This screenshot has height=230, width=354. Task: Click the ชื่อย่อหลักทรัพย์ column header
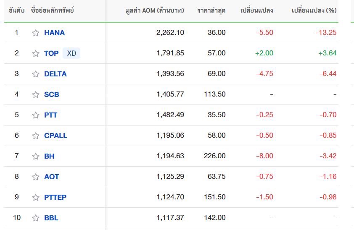tap(53, 10)
